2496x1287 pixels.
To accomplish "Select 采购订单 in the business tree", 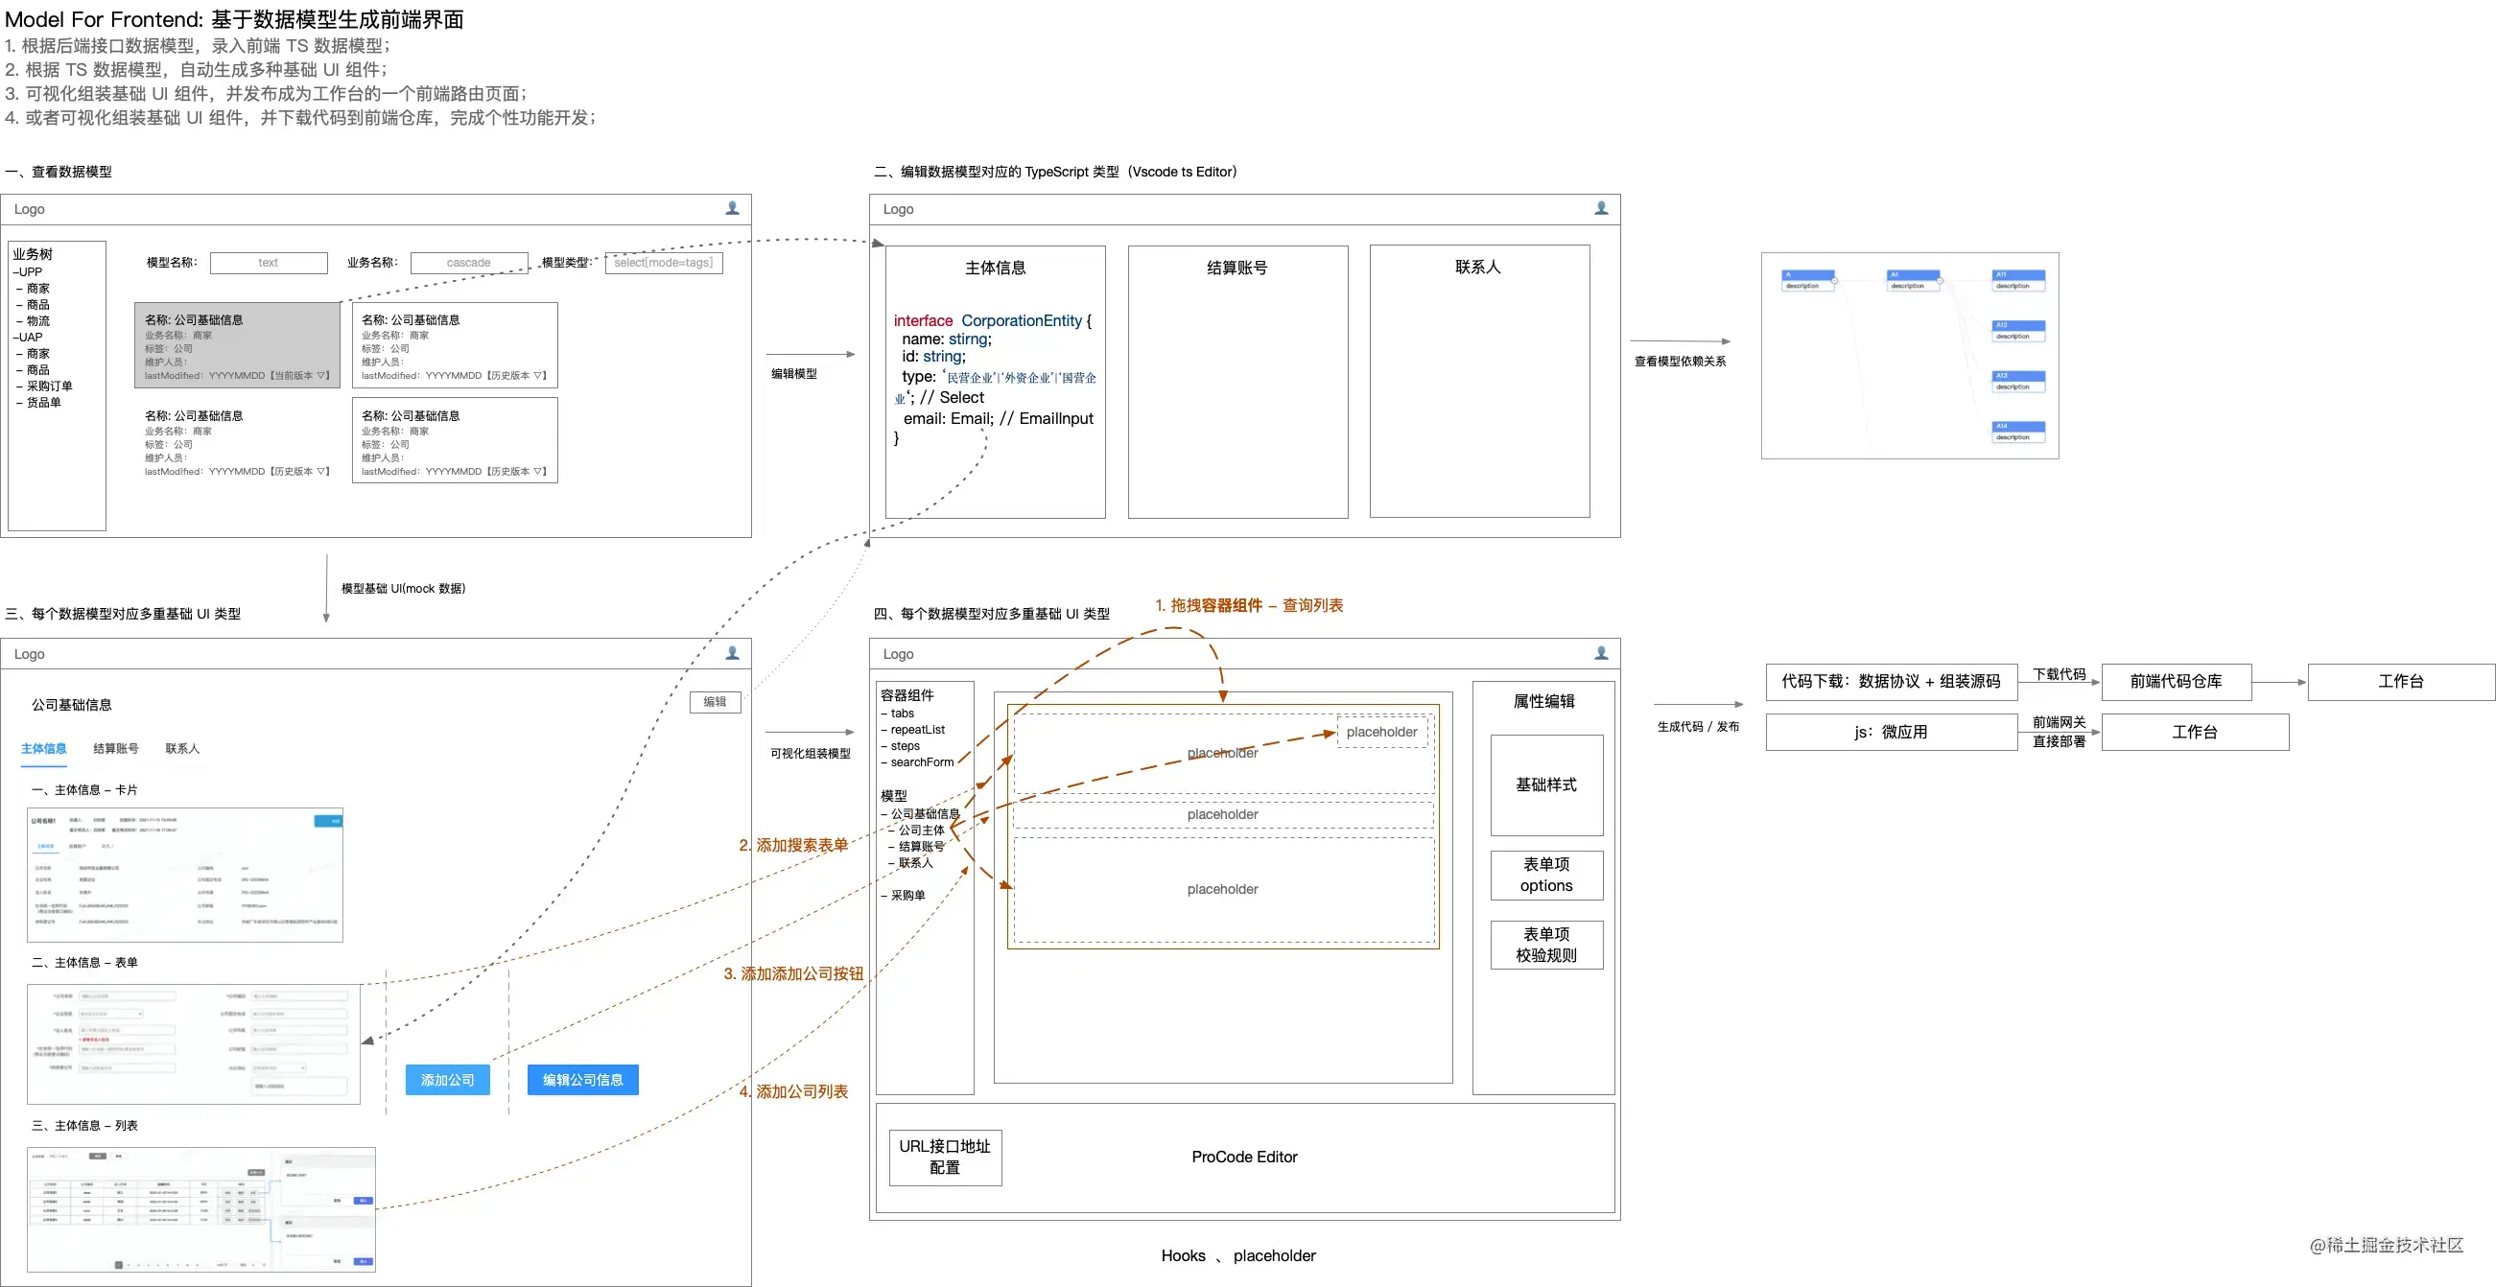I will tap(49, 386).
